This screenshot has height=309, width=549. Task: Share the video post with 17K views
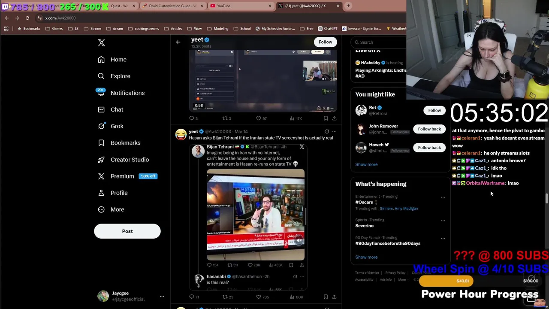pyautogui.click(x=334, y=118)
